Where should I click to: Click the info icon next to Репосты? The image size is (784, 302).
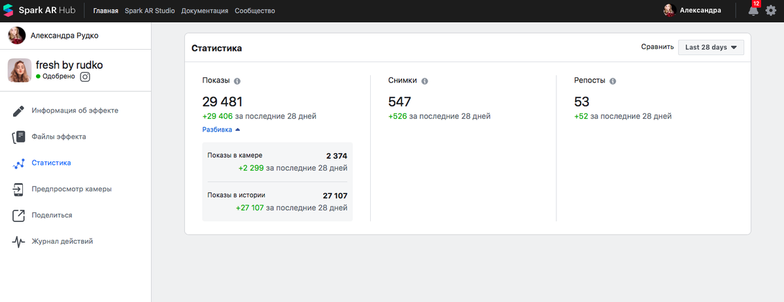click(x=613, y=81)
